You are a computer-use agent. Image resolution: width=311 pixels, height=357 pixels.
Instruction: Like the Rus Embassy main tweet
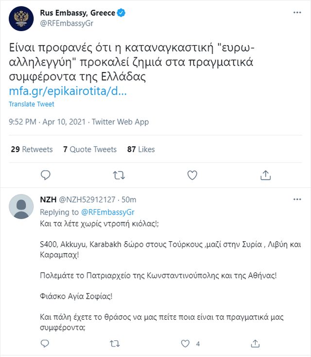192,175
